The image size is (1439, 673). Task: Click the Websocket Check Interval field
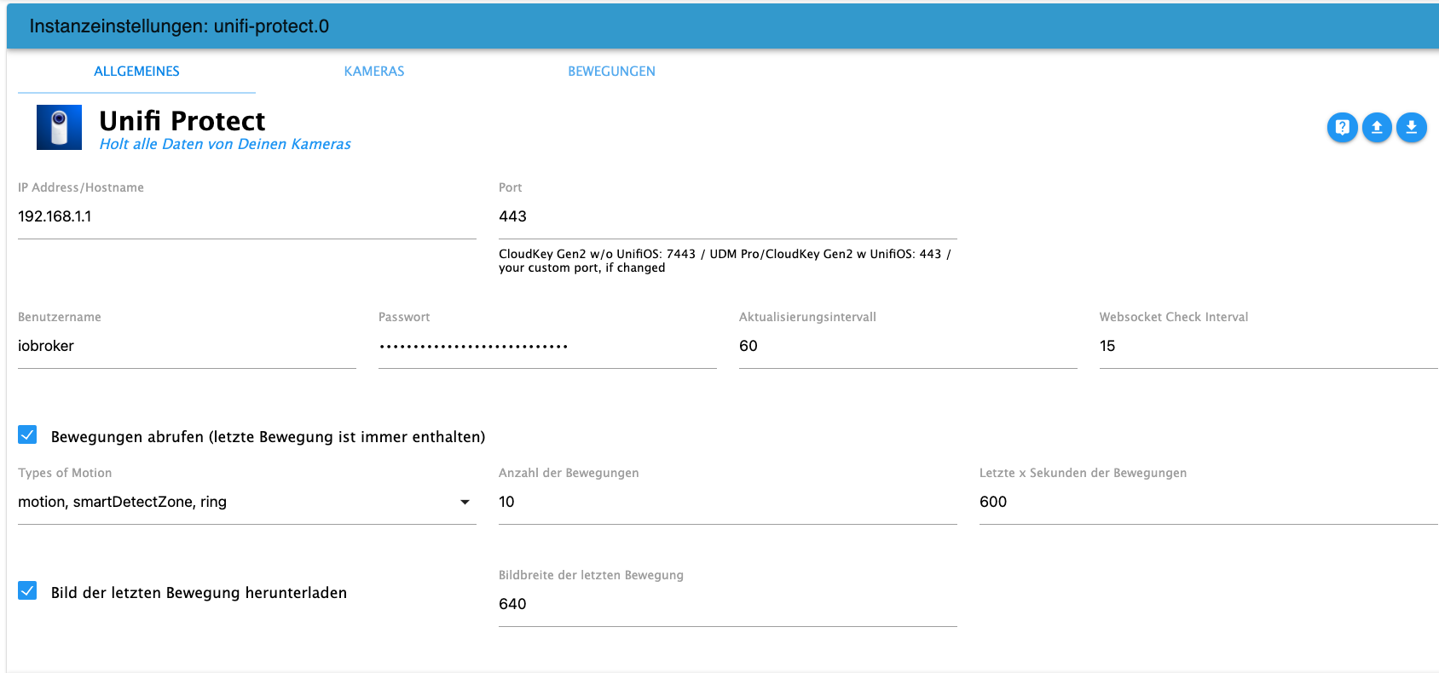pos(1269,346)
